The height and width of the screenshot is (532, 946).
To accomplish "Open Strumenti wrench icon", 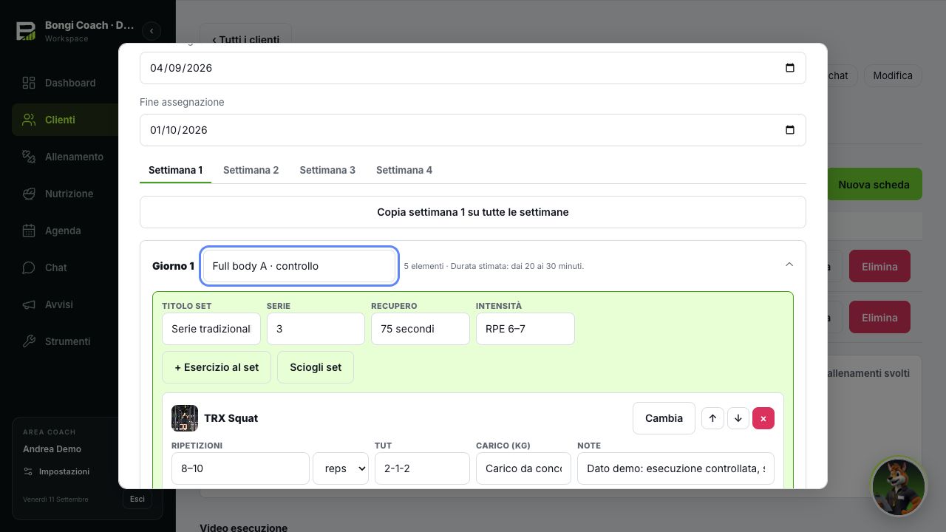I will click(x=29, y=341).
